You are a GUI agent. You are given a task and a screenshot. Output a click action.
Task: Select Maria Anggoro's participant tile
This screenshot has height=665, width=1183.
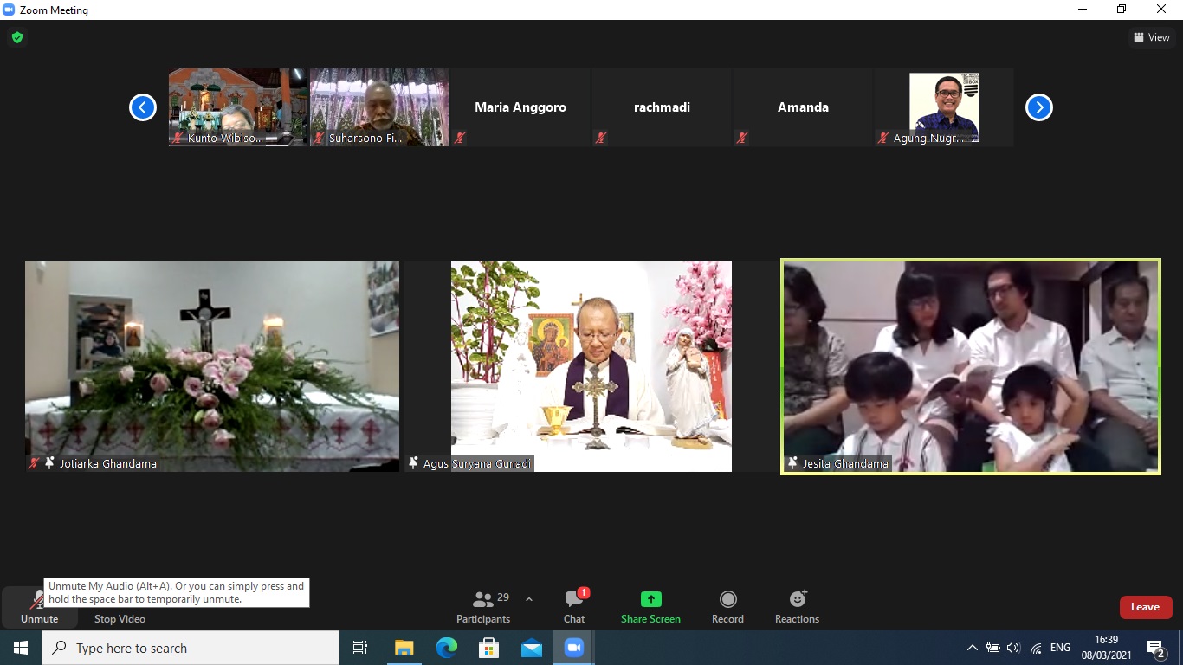(520, 107)
